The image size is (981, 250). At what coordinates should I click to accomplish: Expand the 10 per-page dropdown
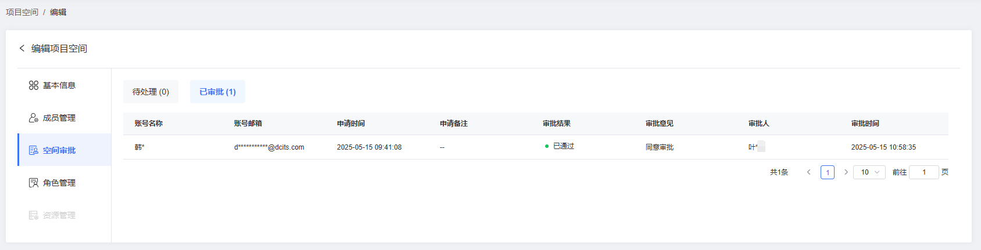(x=869, y=172)
